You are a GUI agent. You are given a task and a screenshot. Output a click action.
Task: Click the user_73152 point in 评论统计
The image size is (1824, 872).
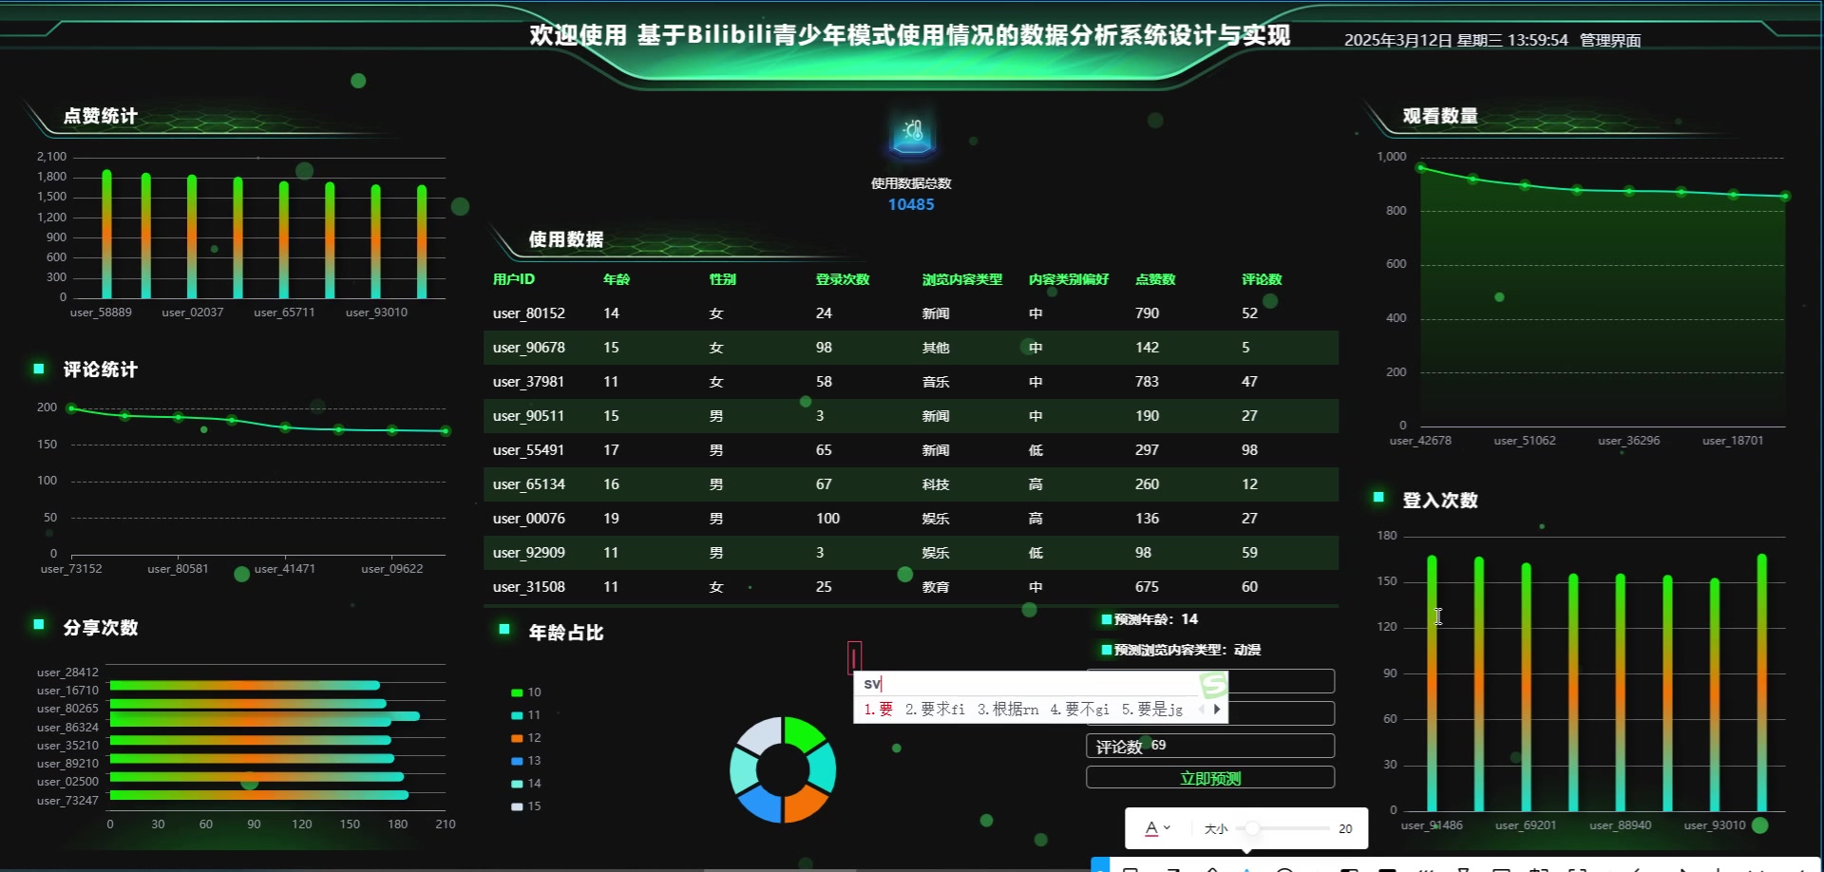[71, 408]
